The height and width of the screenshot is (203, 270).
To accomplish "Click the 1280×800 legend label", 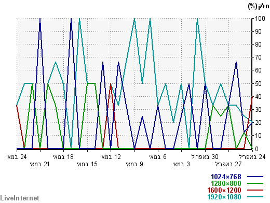I will point(226,183).
